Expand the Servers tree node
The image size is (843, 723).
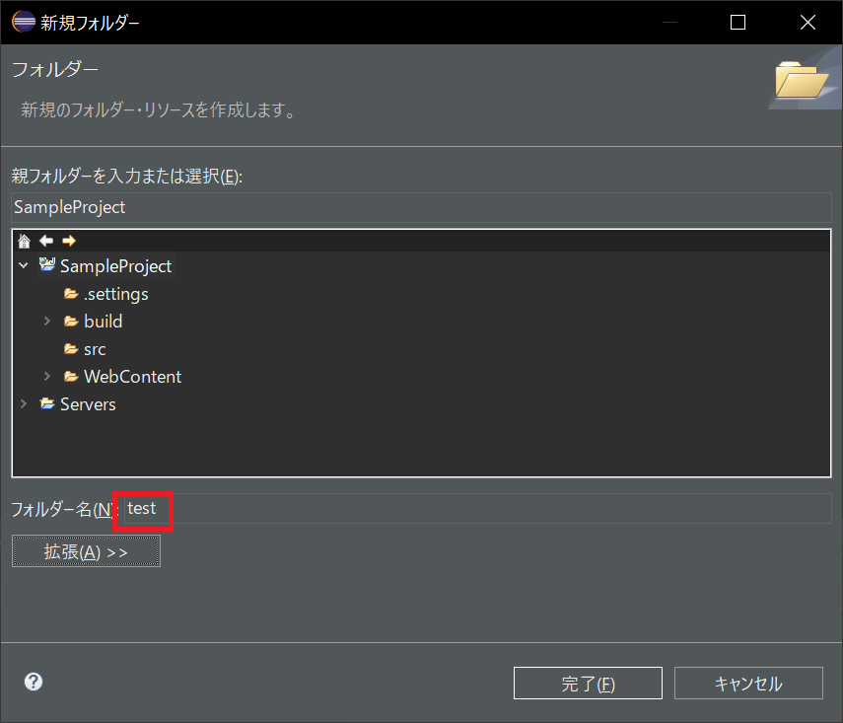pyautogui.click(x=23, y=403)
